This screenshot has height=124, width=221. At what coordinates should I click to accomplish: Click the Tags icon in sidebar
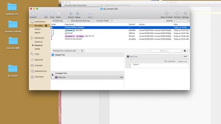[x=32, y=54]
